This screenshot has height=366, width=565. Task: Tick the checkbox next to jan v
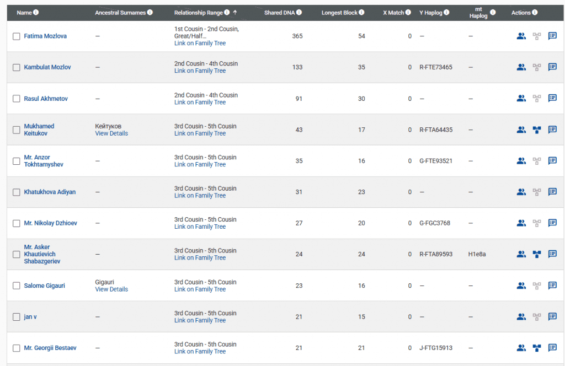(17, 317)
